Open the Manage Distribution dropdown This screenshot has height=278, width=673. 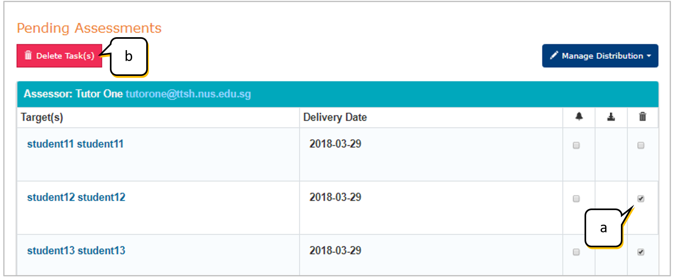point(600,56)
